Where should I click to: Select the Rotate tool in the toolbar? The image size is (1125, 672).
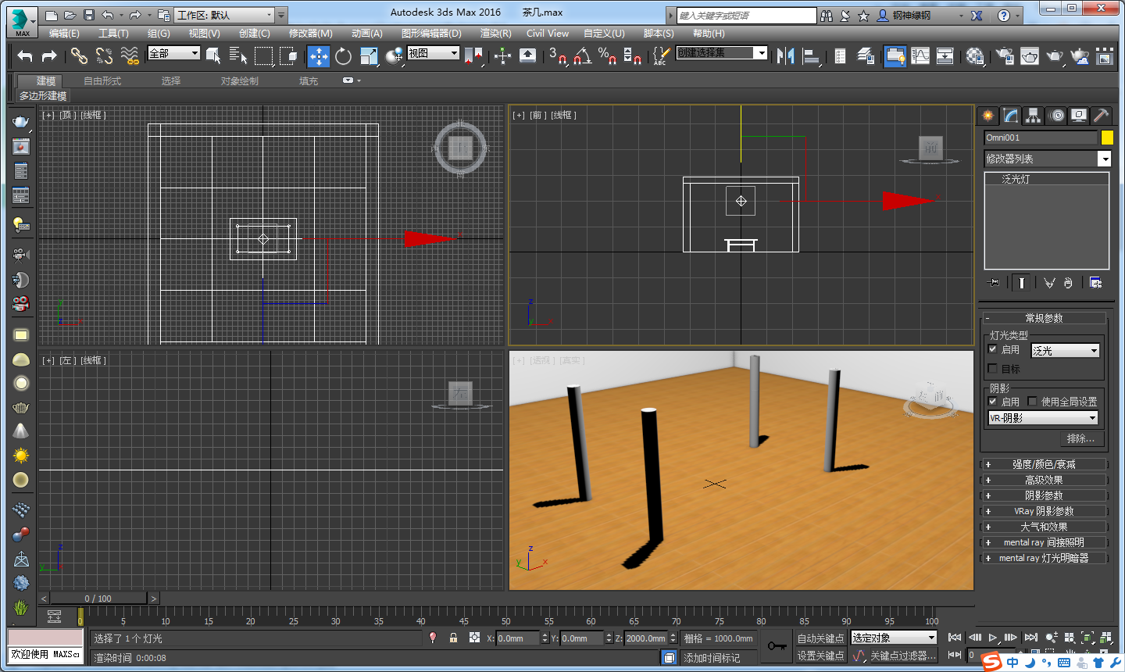point(343,55)
